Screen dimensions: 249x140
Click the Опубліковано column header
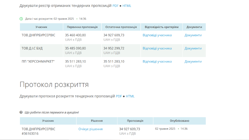click(x=179, y=121)
